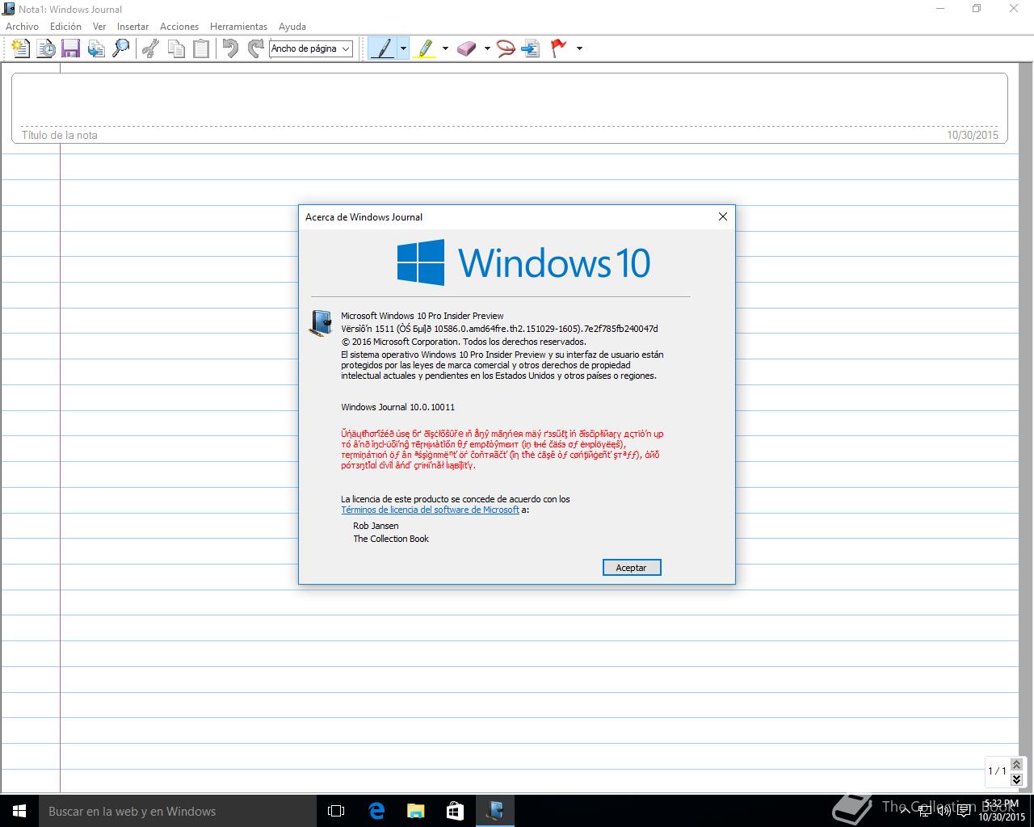
Task: Open the Ayuda menu
Action: coord(292,27)
